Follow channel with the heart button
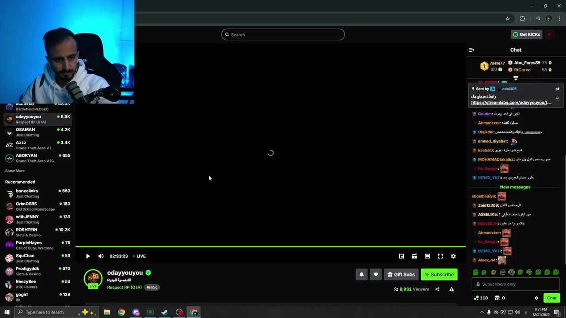Image resolution: width=566 pixels, height=318 pixels. (x=376, y=274)
